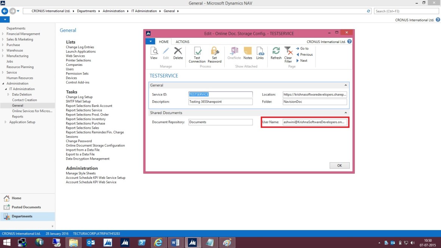Delete the TESTSERVICE record

pos(178,52)
